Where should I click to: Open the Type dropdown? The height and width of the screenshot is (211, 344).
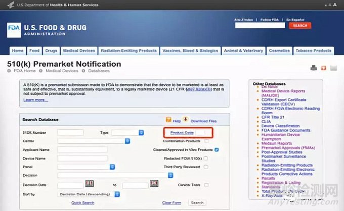click(x=127, y=133)
